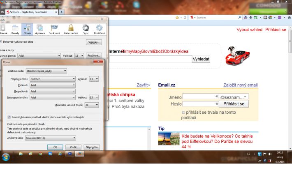Open a new tab with plus button
Viewport: 292px width, 193px height.
[x=61, y=12]
